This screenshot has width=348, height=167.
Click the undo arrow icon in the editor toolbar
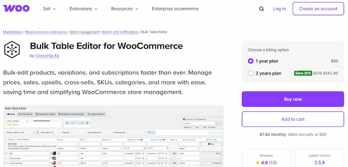pyautogui.click(x=77, y=123)
